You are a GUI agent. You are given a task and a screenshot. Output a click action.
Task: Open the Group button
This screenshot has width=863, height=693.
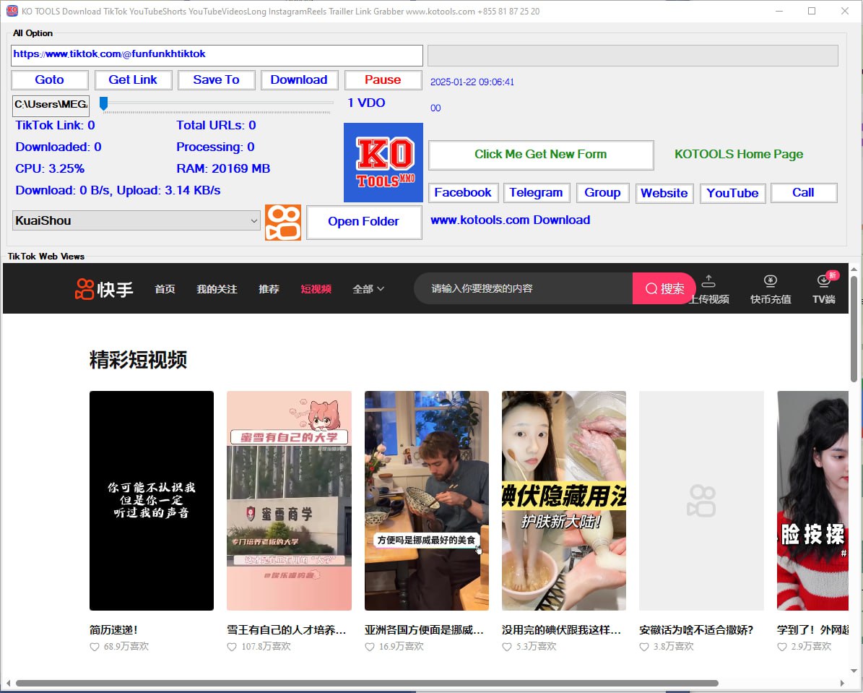[x=603, y=193]
